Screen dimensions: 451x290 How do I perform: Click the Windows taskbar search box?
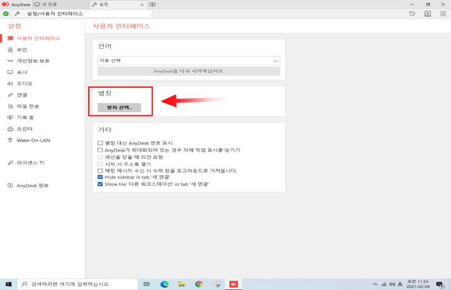pos(78,284)
